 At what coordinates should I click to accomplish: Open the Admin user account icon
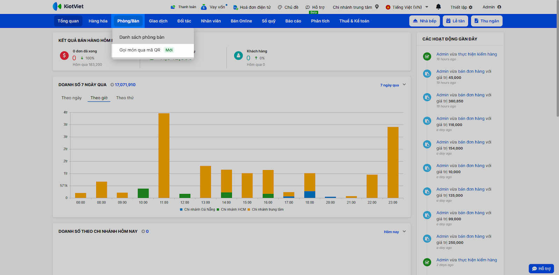click(x=499, y=7)
